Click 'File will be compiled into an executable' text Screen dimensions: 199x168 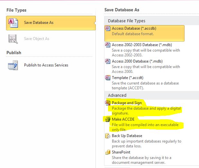[x=145, y=125]
